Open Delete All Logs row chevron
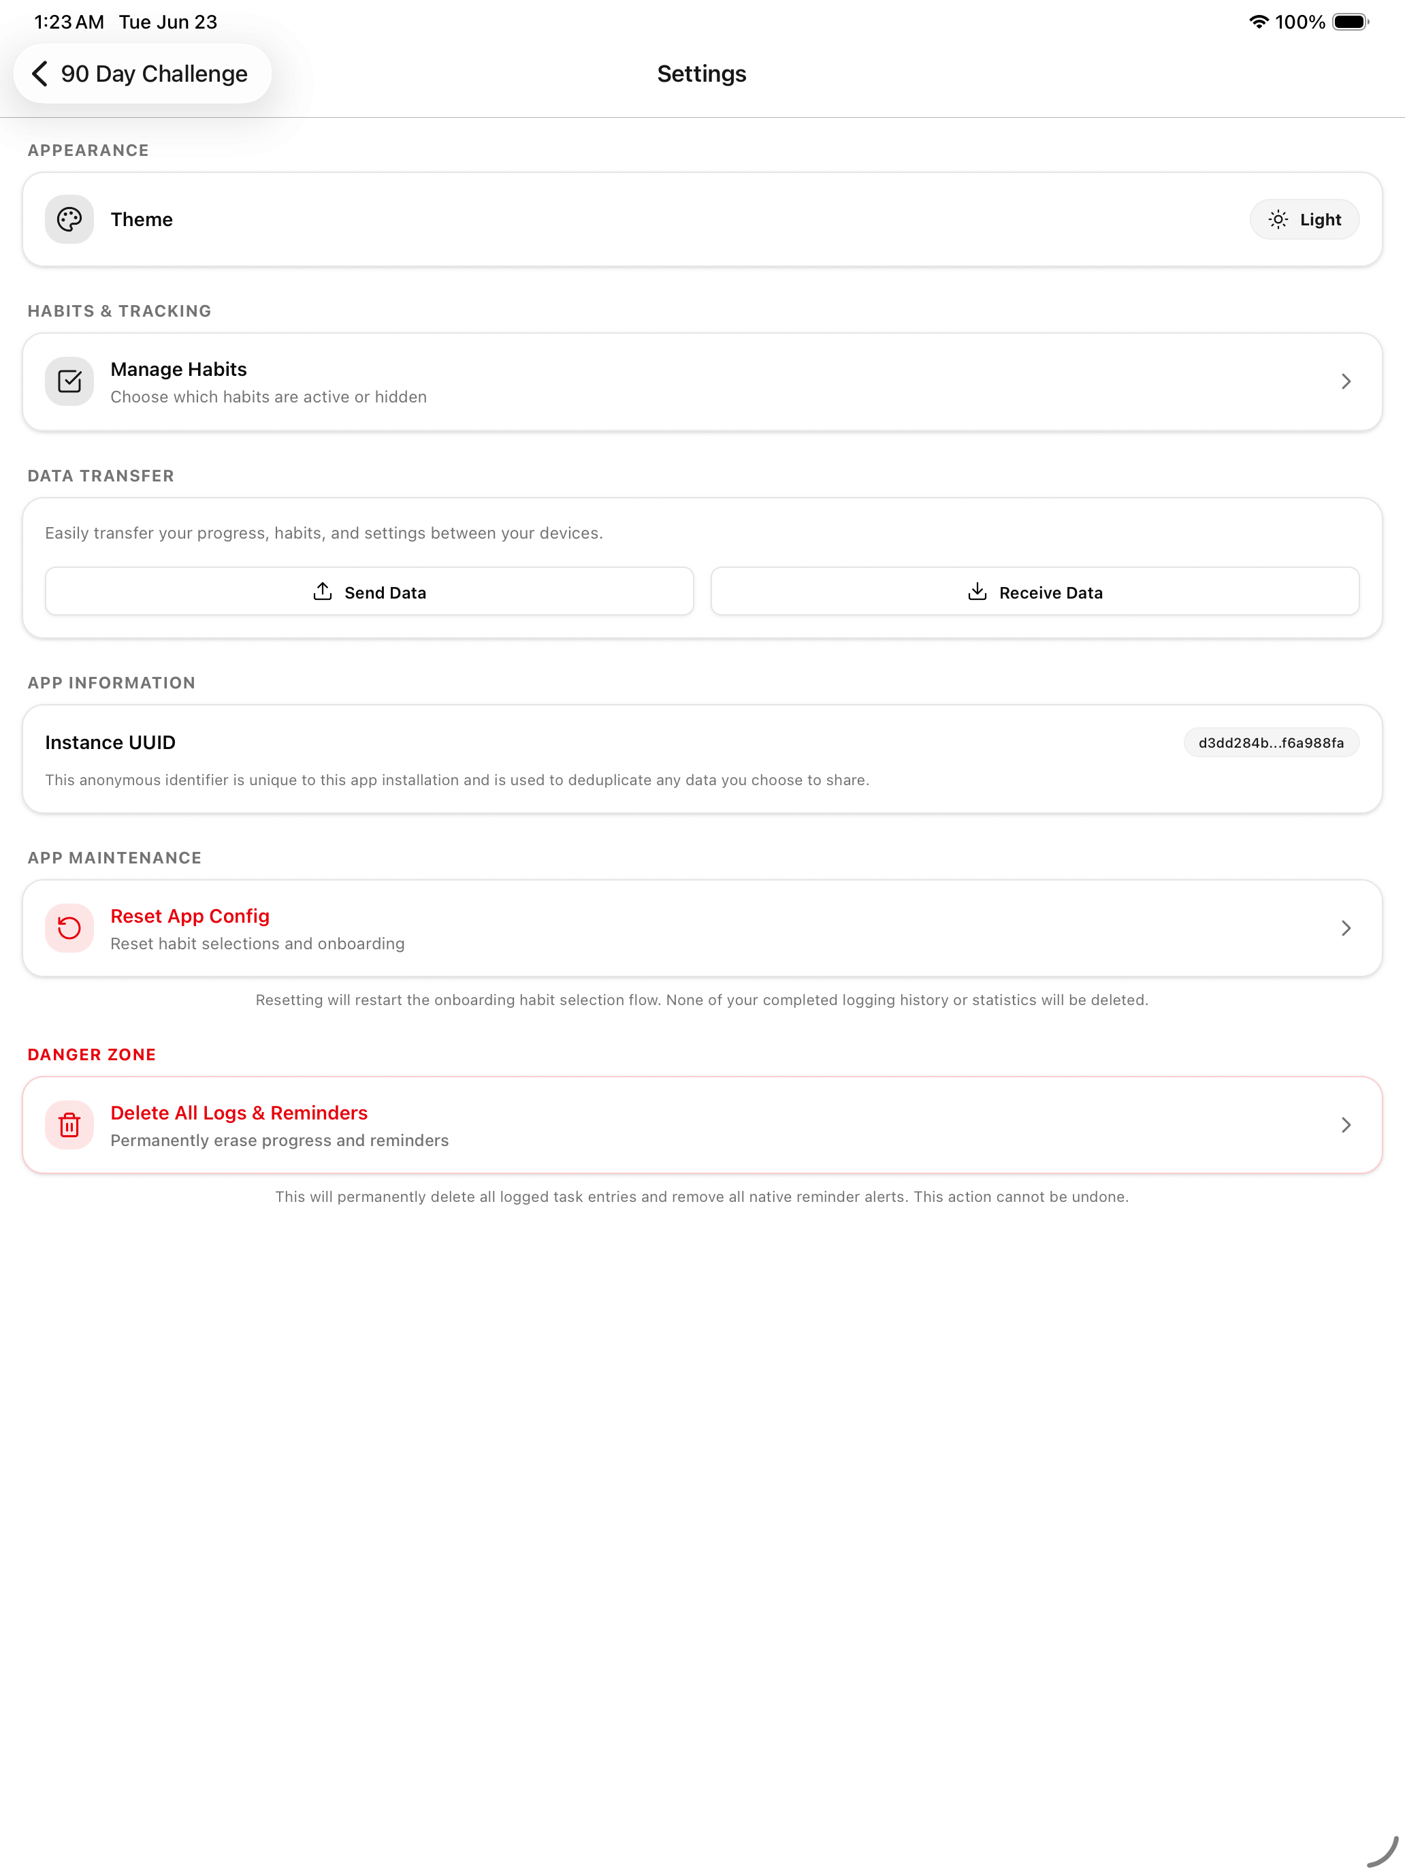The image size is (1405, 1874). pos(1346,1125)
